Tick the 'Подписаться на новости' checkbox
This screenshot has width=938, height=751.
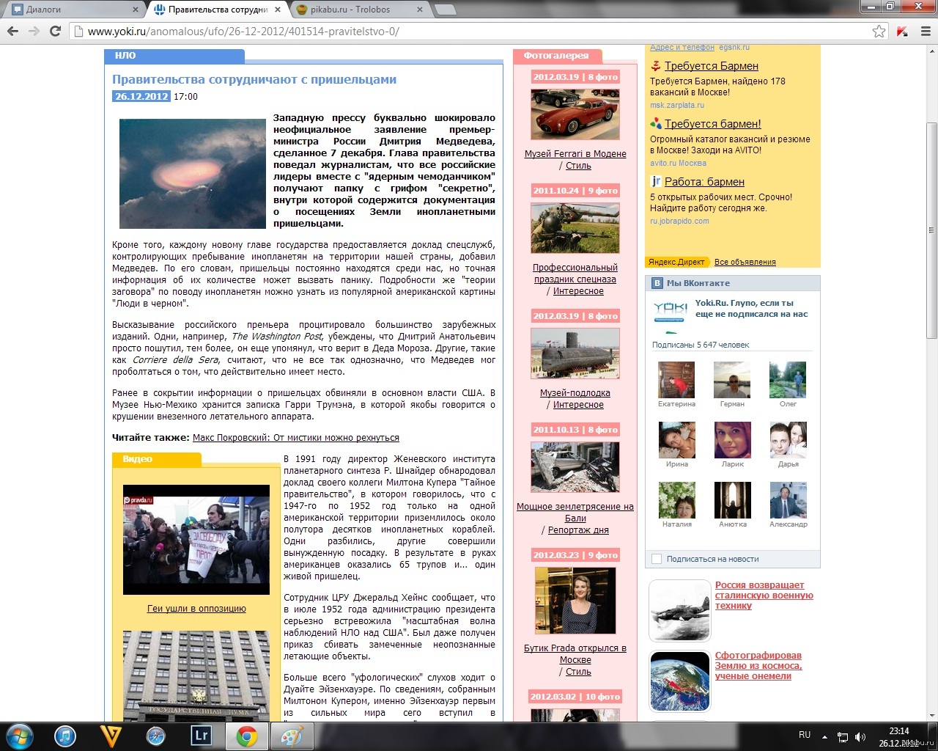pyautogui.click(x=657, y=559)
